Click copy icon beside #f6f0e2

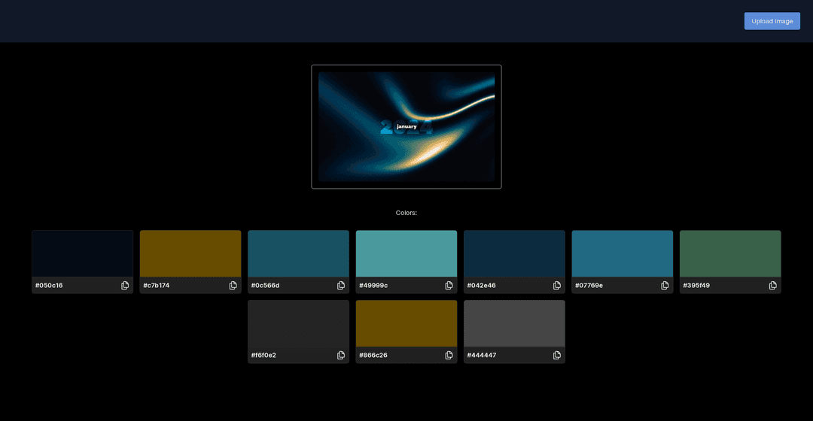point(341,355)
